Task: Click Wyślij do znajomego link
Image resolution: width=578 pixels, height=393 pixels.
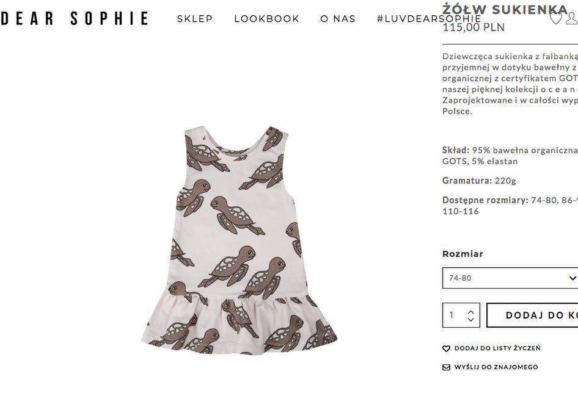Action: click(496, 367)
